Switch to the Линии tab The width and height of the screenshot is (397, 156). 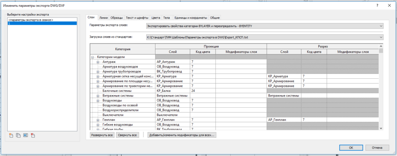click(x=104, y=18)
